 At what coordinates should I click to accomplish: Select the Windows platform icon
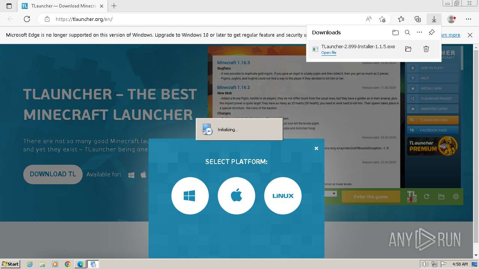coord(190,196)
